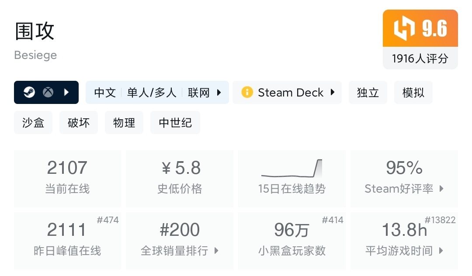Expand the language and multiplayer info arrow
Image resolution: width=472 pixels, height=276 pixels.
pos(219,93)
